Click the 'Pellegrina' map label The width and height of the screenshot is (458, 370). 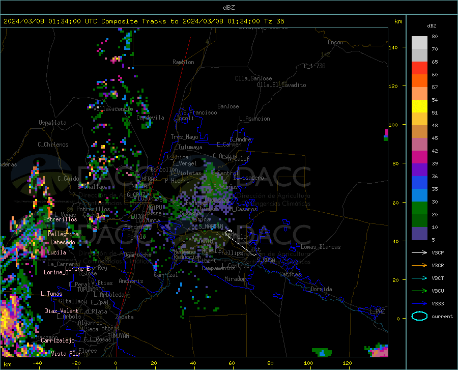pyautogui.click(x=64, y=234)
